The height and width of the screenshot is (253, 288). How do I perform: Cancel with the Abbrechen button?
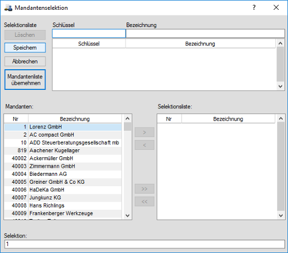coord(25,61)
